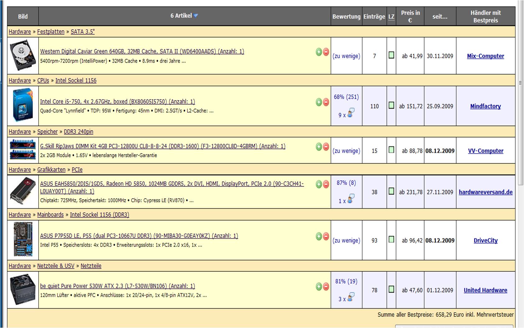The width and height of the screenshot is (524, 328).
Task: Open CPUs category breadcrumb
Action: (43, 80)
